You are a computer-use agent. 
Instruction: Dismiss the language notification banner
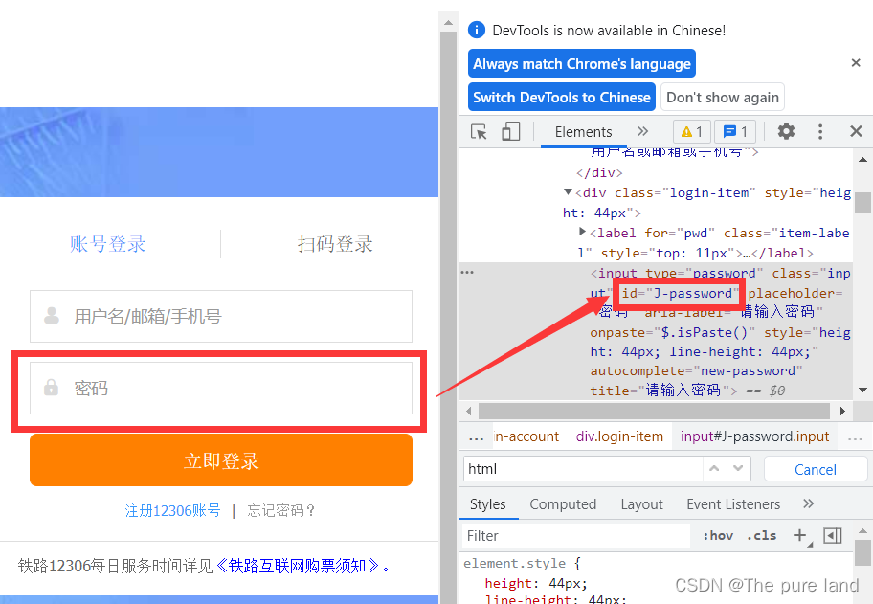pyautogui.click(x=857, y=63)
